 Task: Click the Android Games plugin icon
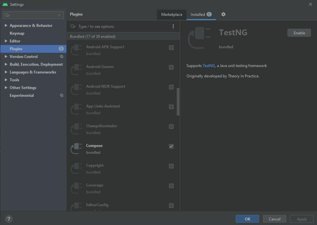[x=76, y=70]
